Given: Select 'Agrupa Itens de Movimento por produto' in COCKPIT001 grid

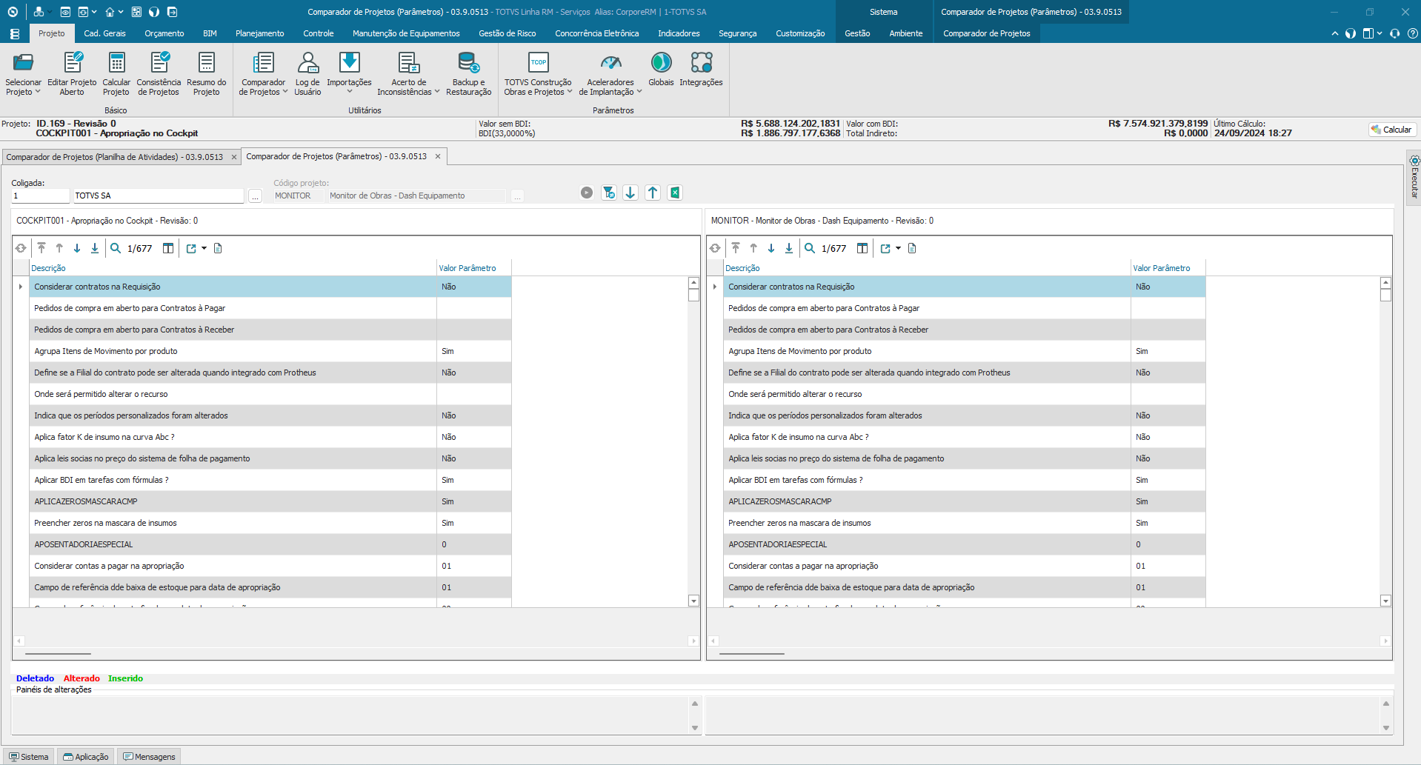Looking at the screenshot, I should click(270, 351).
